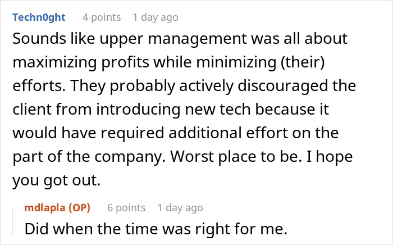393x245 pixels.
Task: Click the word 'maximizing' in the comment
Action: (54, 63)
